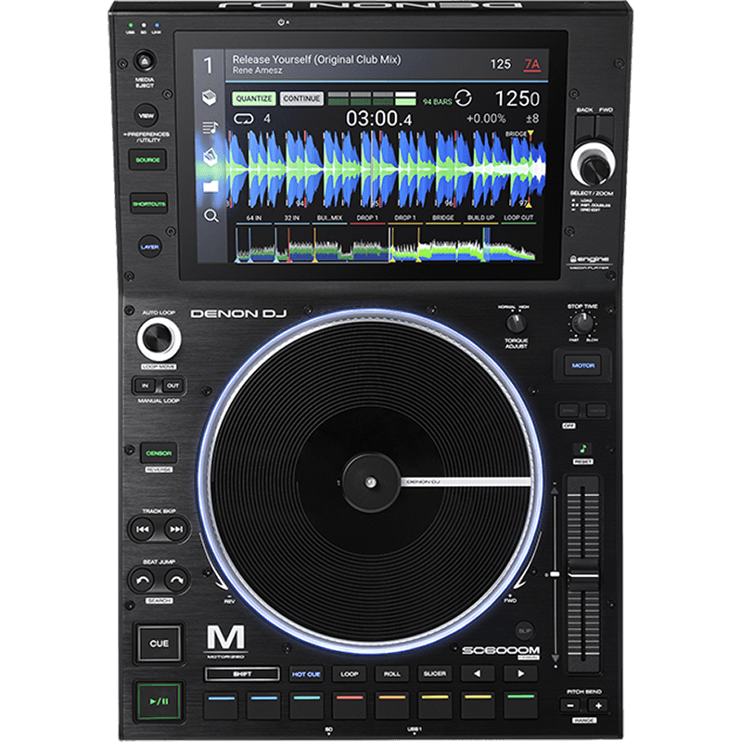Viewport: 742px width, 742px height.
Task: Tap the overview waveform at the bottom of screen
Action: 386,244
